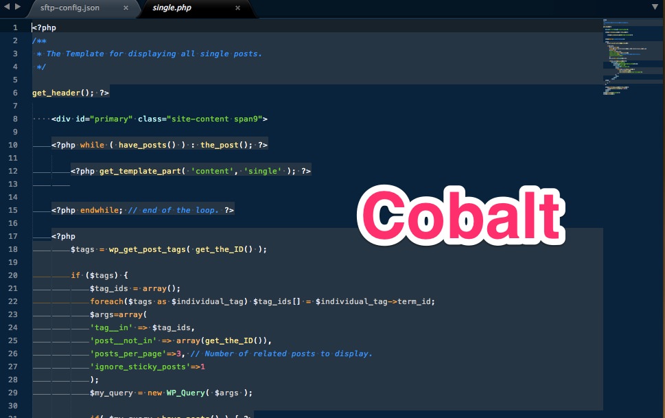
Task: Click the 'content' string argument
Action: click(x=212, y=171)
